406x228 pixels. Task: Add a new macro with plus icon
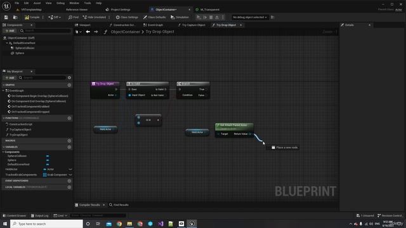point(69,141)
